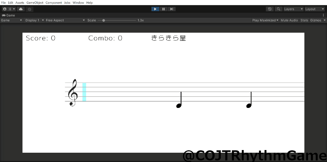Open the Unity account menu
This screenshot has width=327, height=162.
(x=9, y=9)
